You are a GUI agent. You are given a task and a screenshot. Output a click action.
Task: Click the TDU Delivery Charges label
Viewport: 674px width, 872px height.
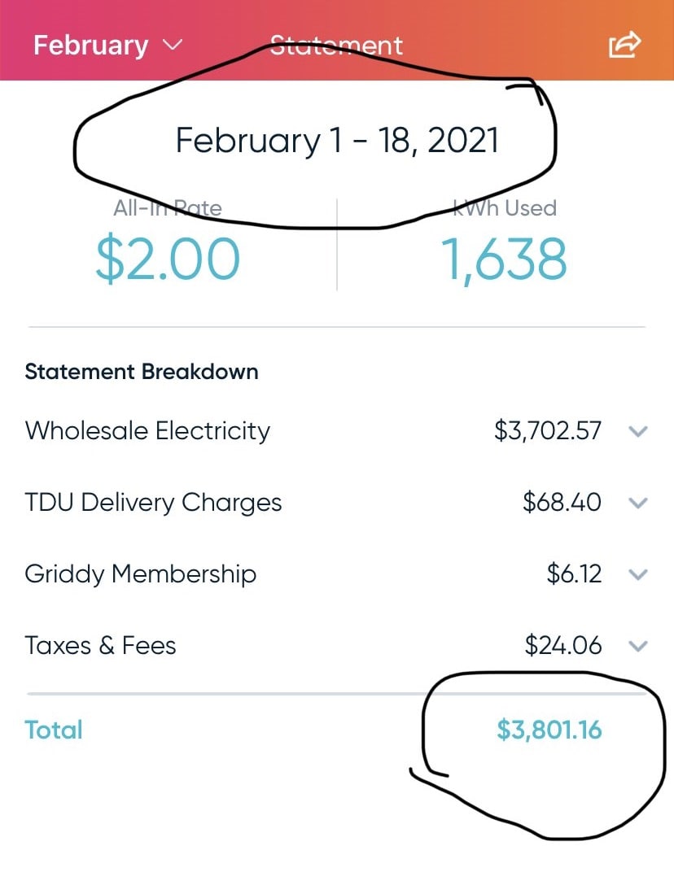(x=153, y=502)
